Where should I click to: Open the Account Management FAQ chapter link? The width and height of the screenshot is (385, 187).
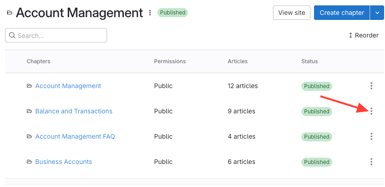click(75, 136)
